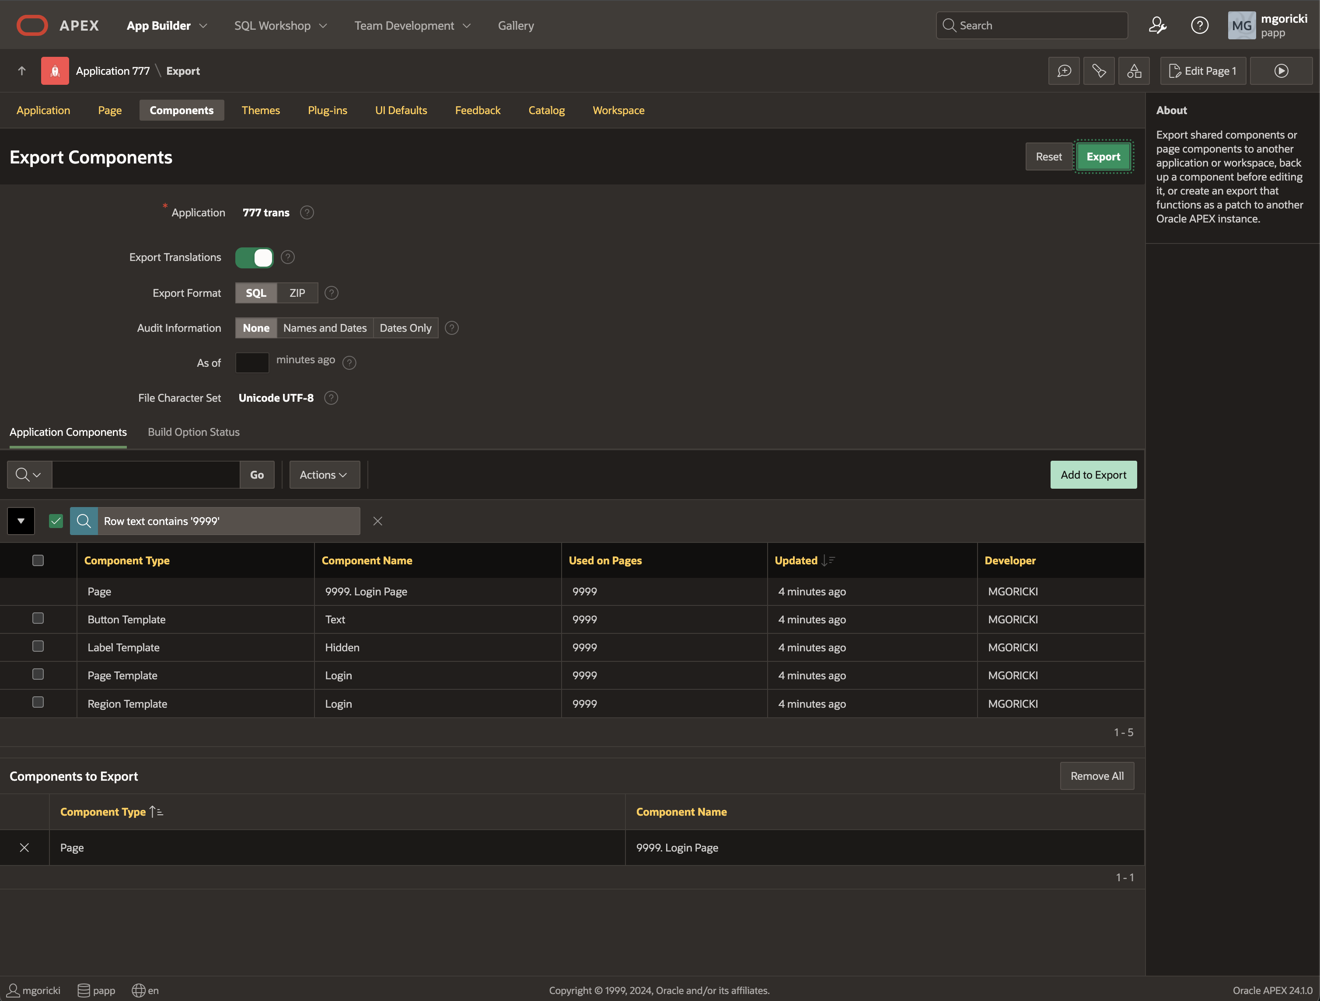Click the MG account avatar

1241,25
